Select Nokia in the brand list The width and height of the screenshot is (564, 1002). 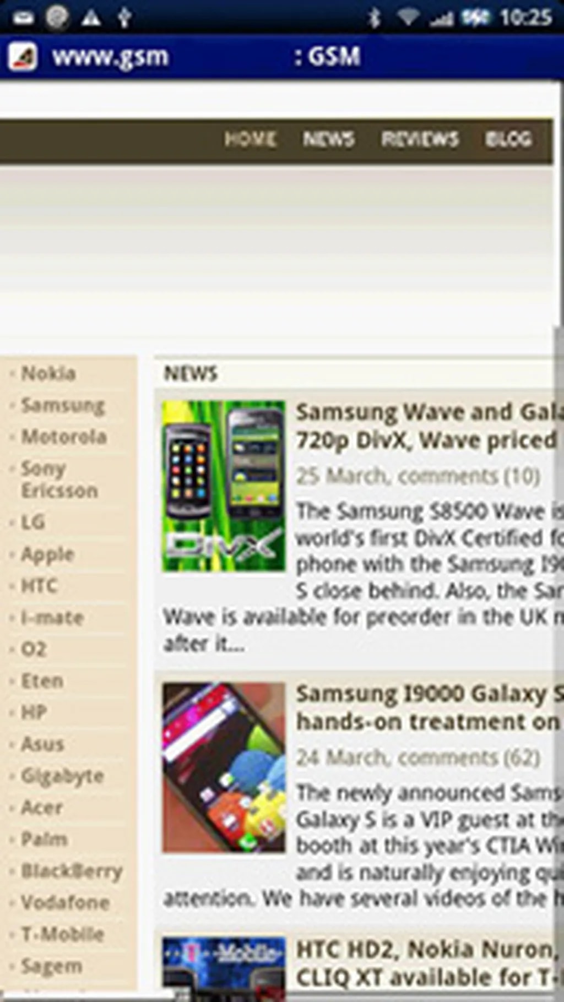pos(48,373)
